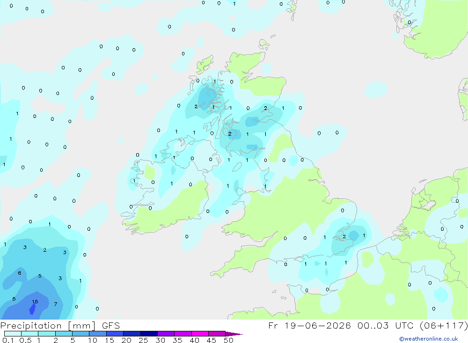
Task: Click the '25' legend scale label
Action: tap(143, 340)
